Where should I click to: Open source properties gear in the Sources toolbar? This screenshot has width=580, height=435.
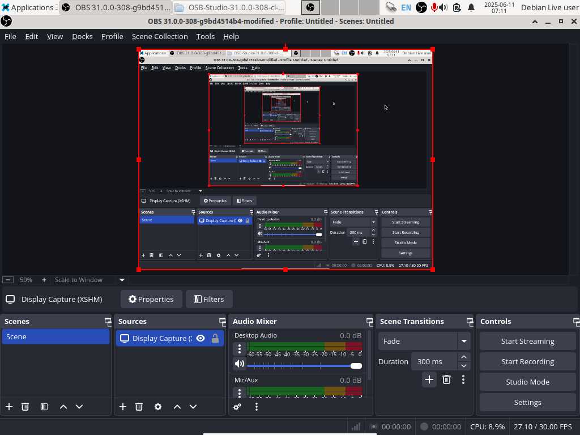pos(158,407)
